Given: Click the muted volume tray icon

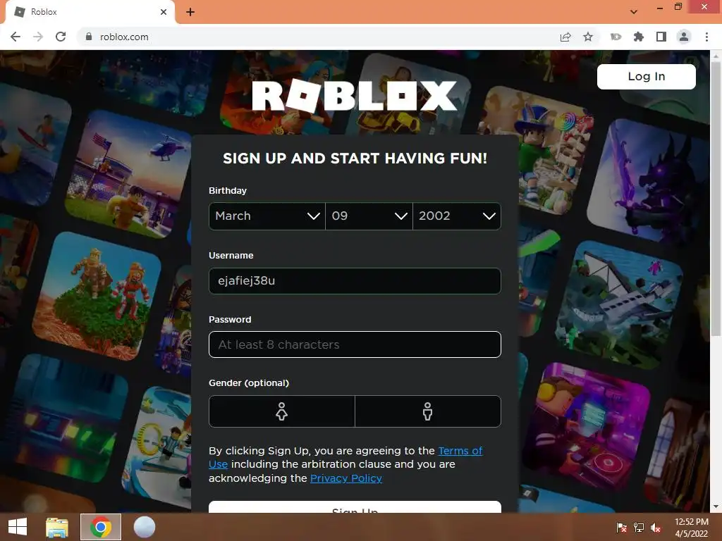Looking at the screenshot, I should (x=656, y=528).
